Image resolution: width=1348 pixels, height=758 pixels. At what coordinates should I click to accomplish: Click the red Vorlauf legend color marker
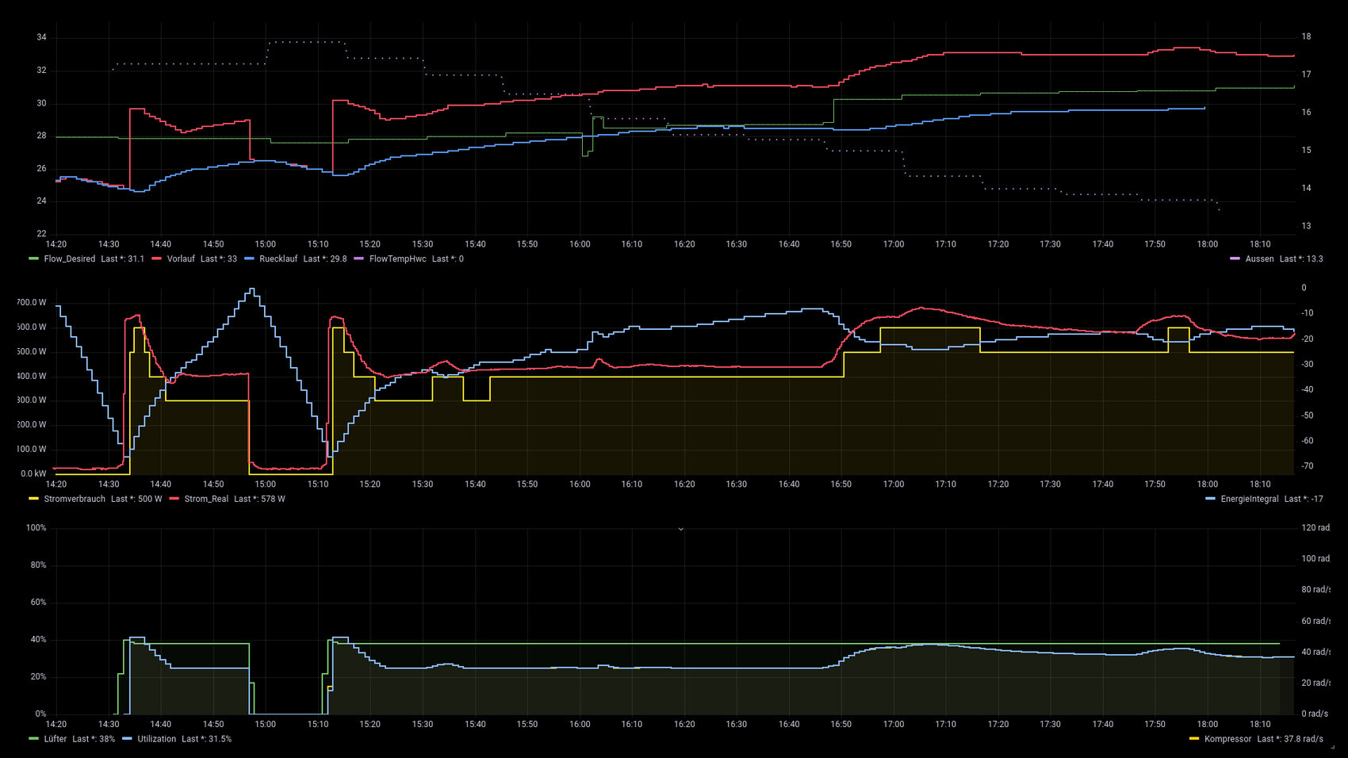[x=156, y=259]
